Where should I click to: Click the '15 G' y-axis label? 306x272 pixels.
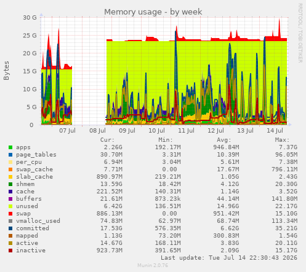click(x=30, y=71)
